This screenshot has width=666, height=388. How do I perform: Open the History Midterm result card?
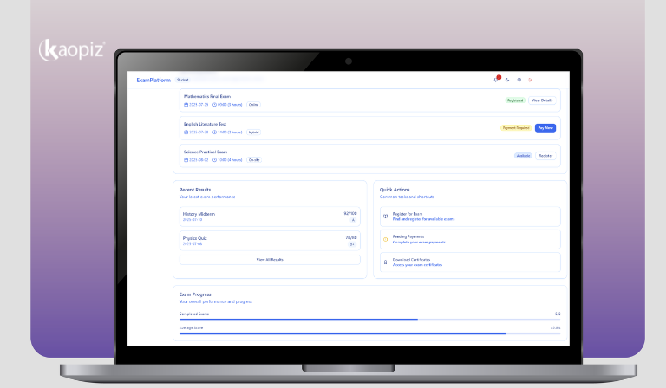pos(270,217)
